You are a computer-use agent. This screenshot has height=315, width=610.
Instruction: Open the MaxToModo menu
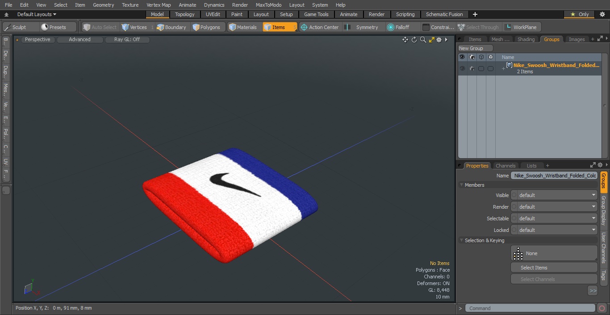(268, 5)
